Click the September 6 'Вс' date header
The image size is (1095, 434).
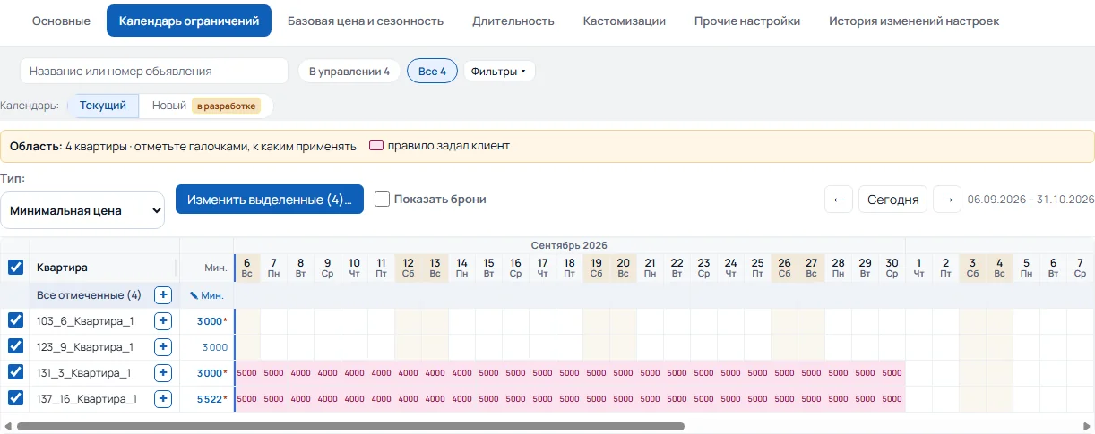247,268
